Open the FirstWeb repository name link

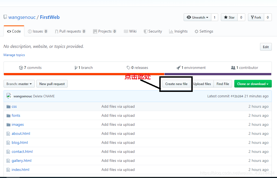click(50, 17)
